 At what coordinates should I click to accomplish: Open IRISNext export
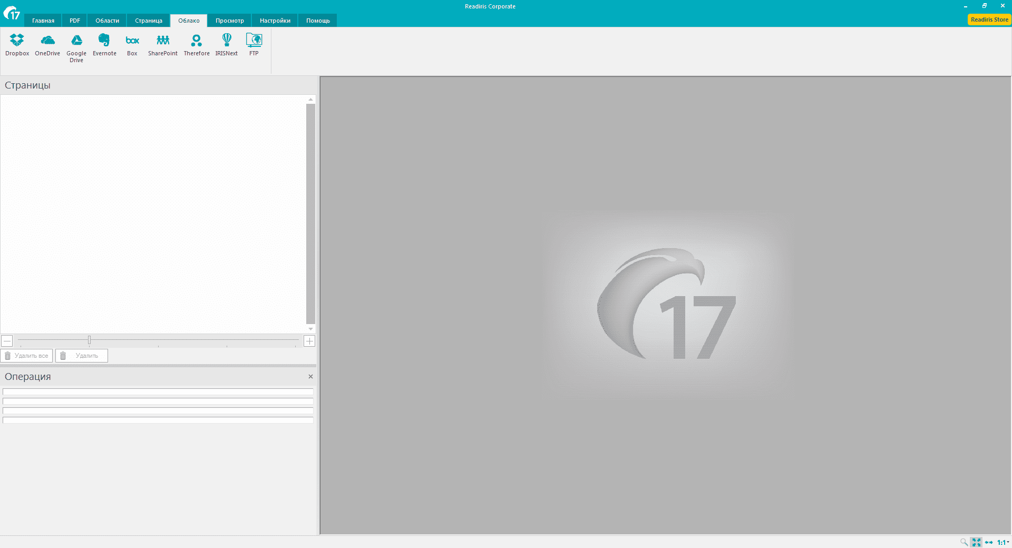(x=227, y=45)
